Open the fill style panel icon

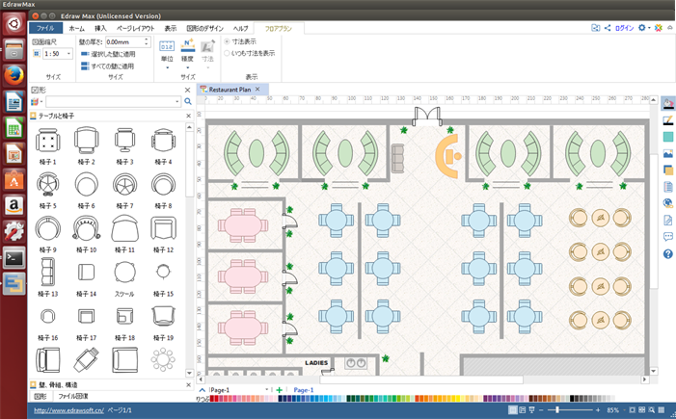tap(667, 103)
